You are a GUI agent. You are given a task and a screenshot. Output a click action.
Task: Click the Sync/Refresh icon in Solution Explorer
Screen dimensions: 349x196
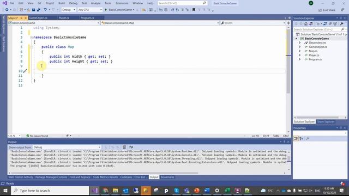pos(325,24)
